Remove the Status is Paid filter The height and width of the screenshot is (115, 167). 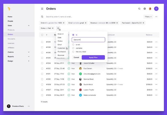click(x=53, y=28)
